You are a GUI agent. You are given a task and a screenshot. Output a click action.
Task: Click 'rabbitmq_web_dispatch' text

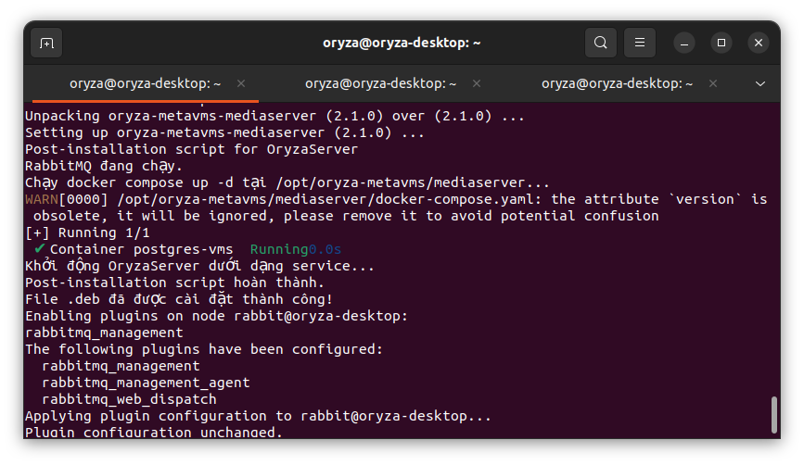[x=129, y=399]
